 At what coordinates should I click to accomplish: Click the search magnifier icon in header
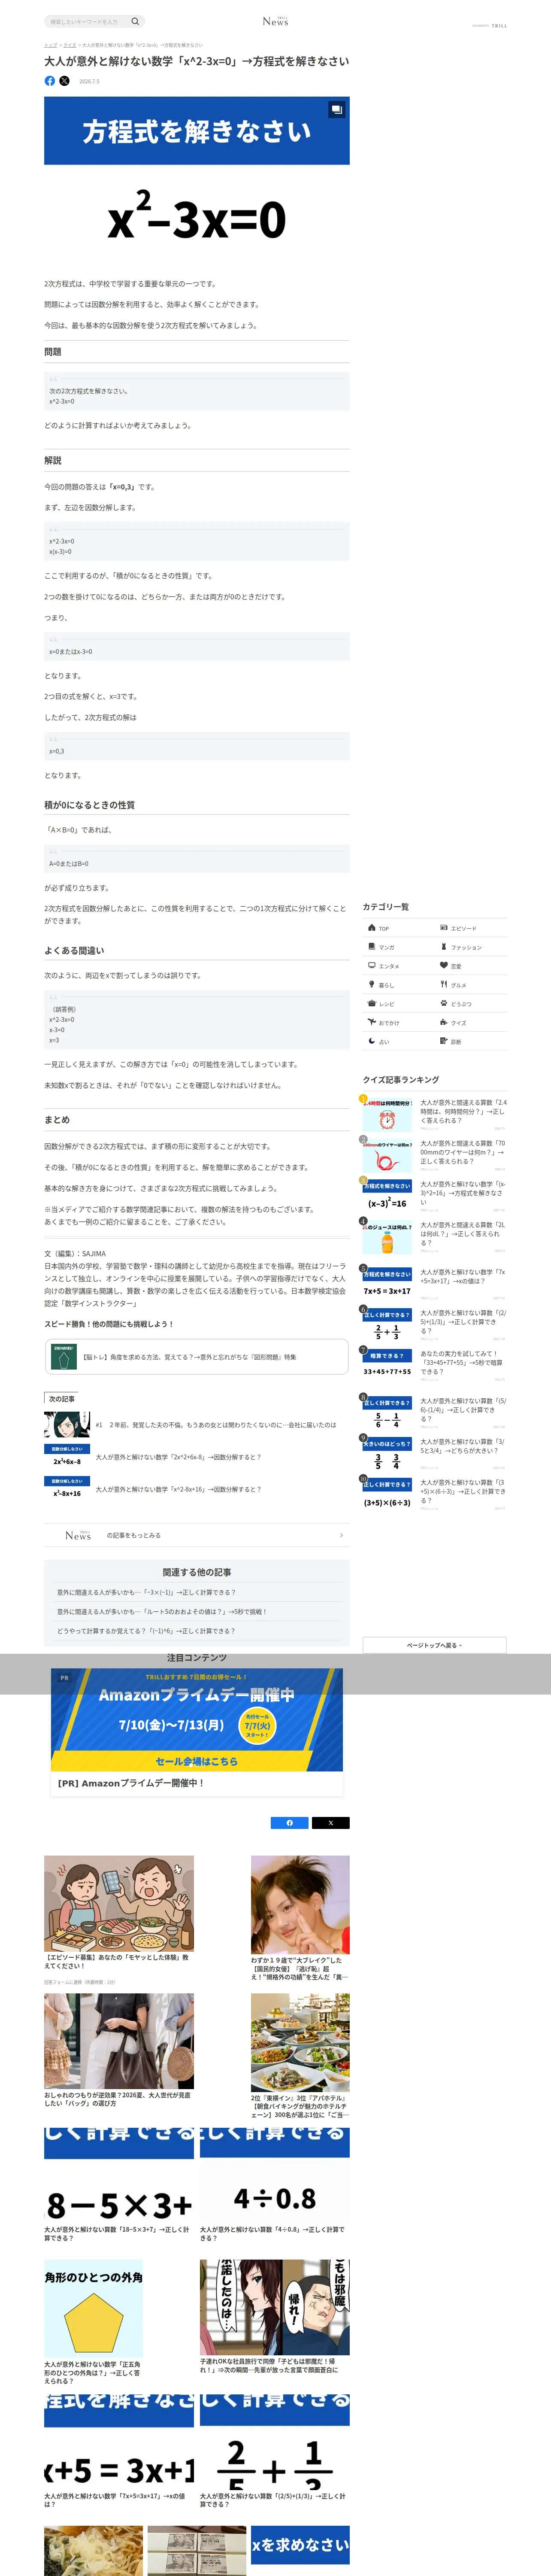(x=135, y=21)
